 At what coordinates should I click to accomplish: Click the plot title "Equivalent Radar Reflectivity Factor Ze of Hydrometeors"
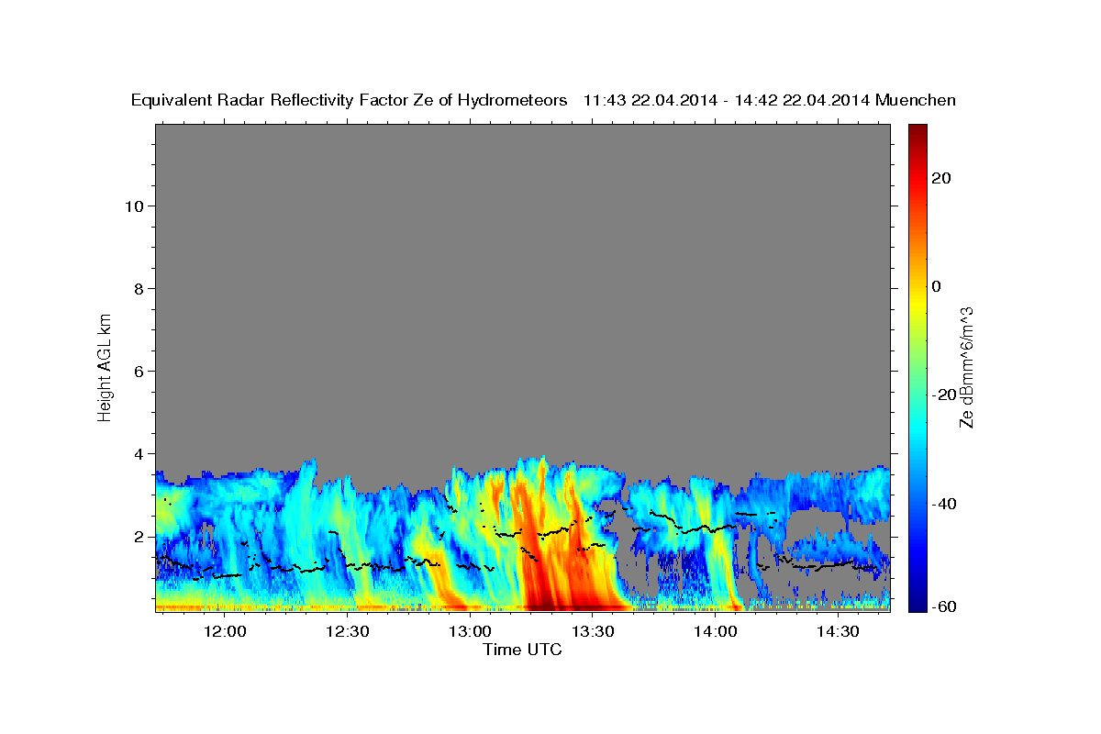(349, 101)
